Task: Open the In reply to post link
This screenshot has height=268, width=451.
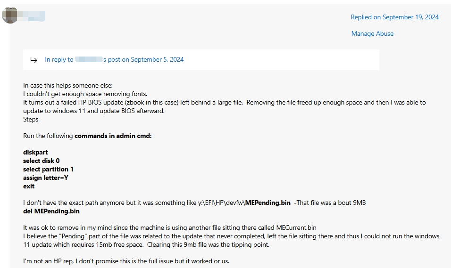Action: 114,59
